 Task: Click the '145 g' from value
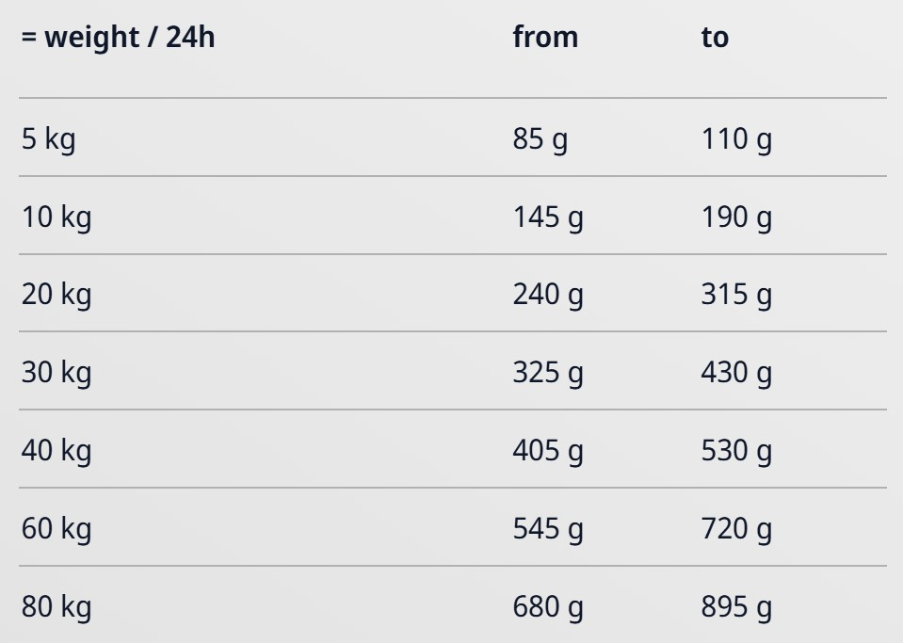click(x=548, y=217)
